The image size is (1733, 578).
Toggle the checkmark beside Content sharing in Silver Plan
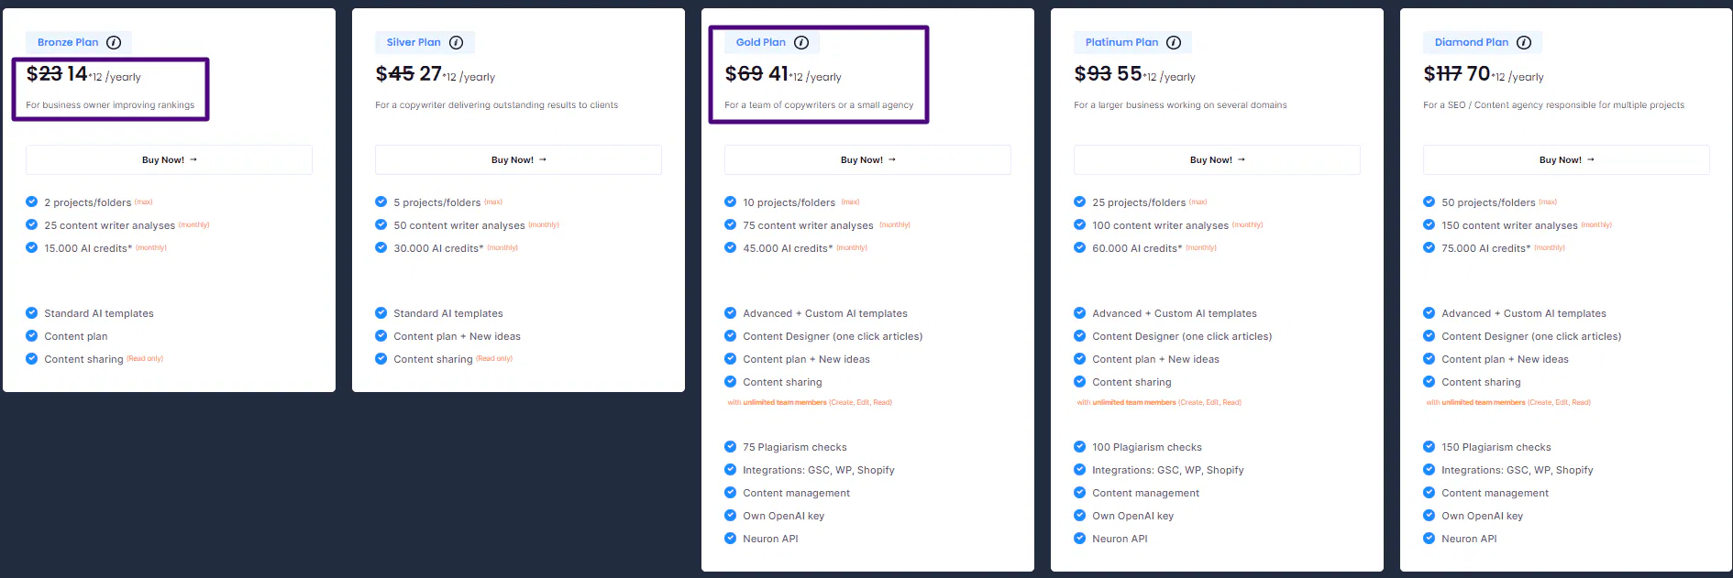click(381, 359)
